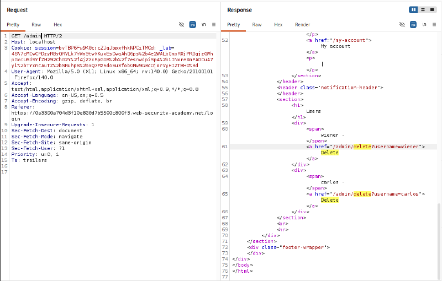Open the Response Render tab
Viewport: 442px width, 281px height.
(302, 24)
